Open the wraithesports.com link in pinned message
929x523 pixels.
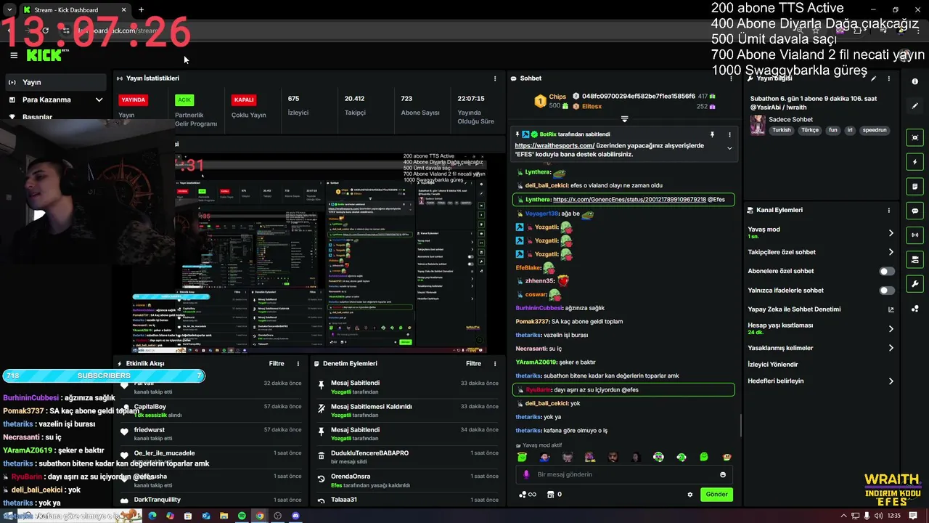(x=554, y=145)
